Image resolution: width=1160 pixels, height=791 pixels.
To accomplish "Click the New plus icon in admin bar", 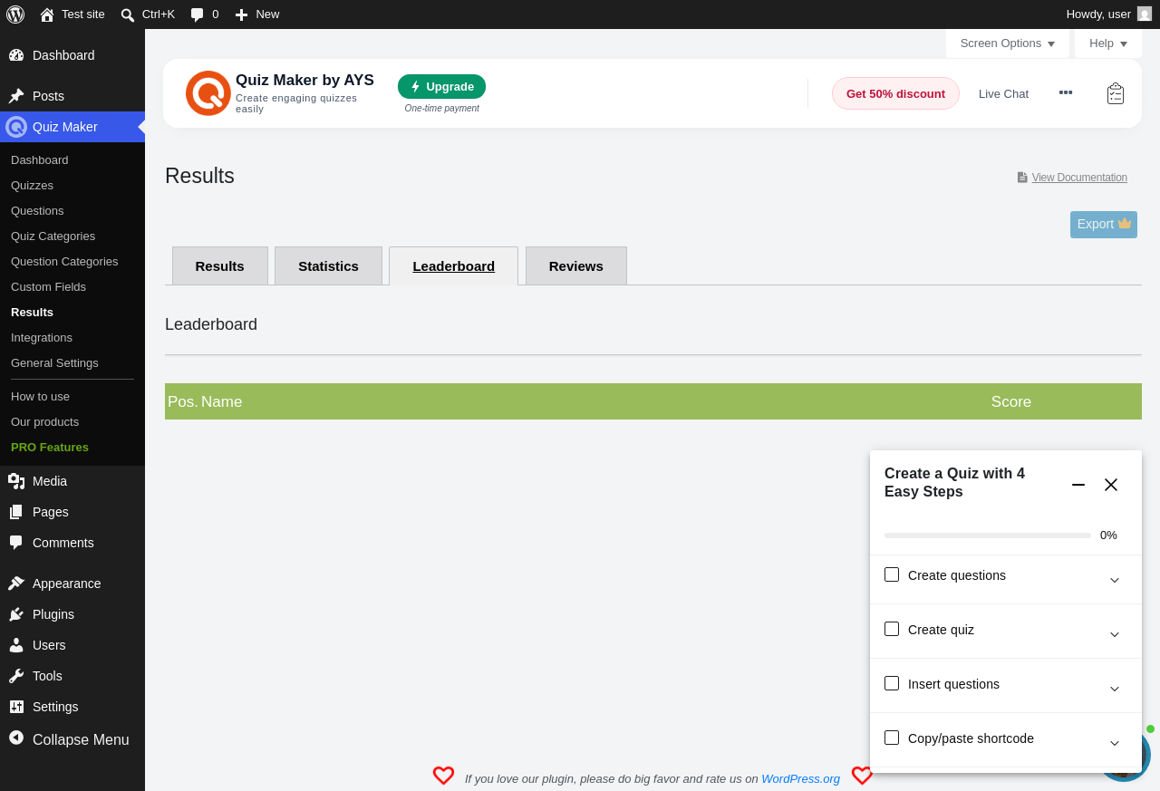I will point(241,14).
